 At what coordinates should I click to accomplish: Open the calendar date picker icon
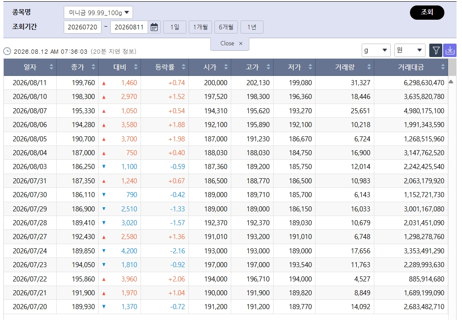[x=154, y=27]
